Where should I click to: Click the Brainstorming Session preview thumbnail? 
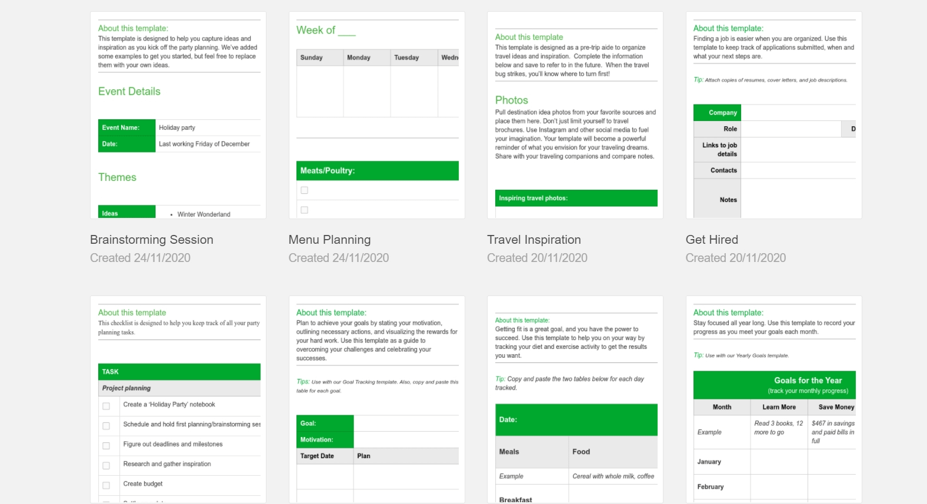178,115
